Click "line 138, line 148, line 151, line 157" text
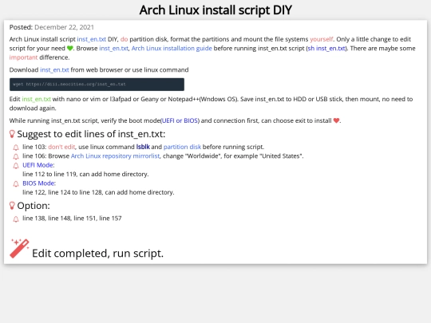Viewport: 431px width, 323px height. [72, 219]
